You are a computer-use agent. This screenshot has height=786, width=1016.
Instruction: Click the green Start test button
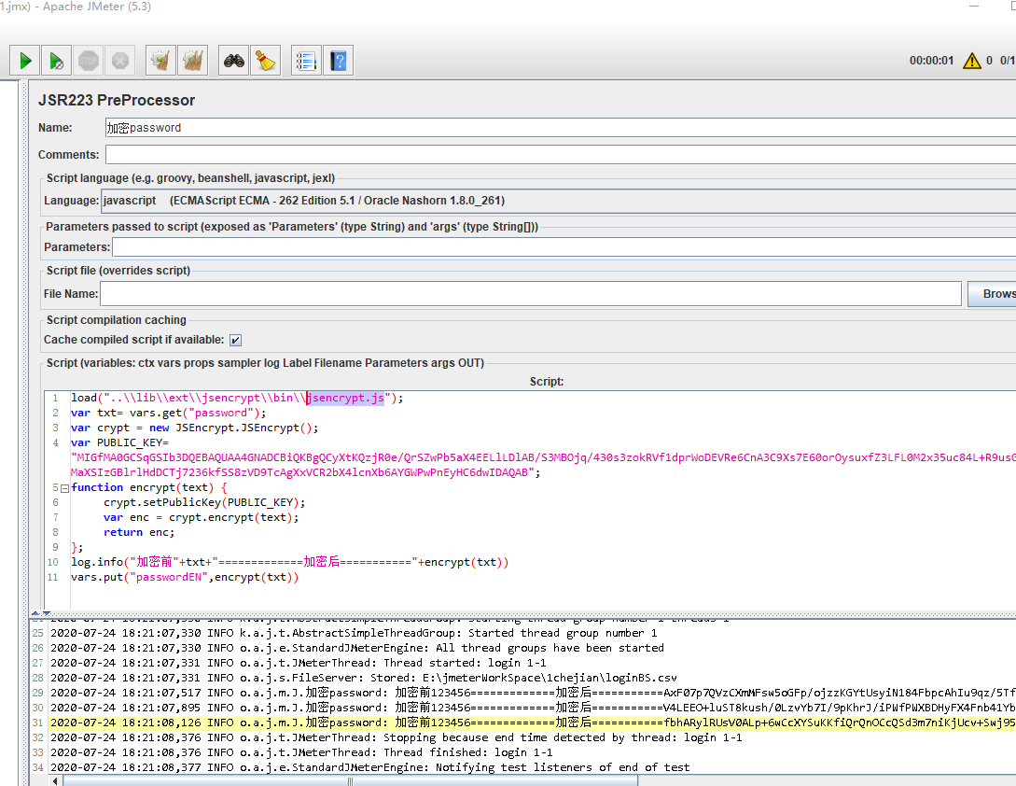click(x=25, y=61)
